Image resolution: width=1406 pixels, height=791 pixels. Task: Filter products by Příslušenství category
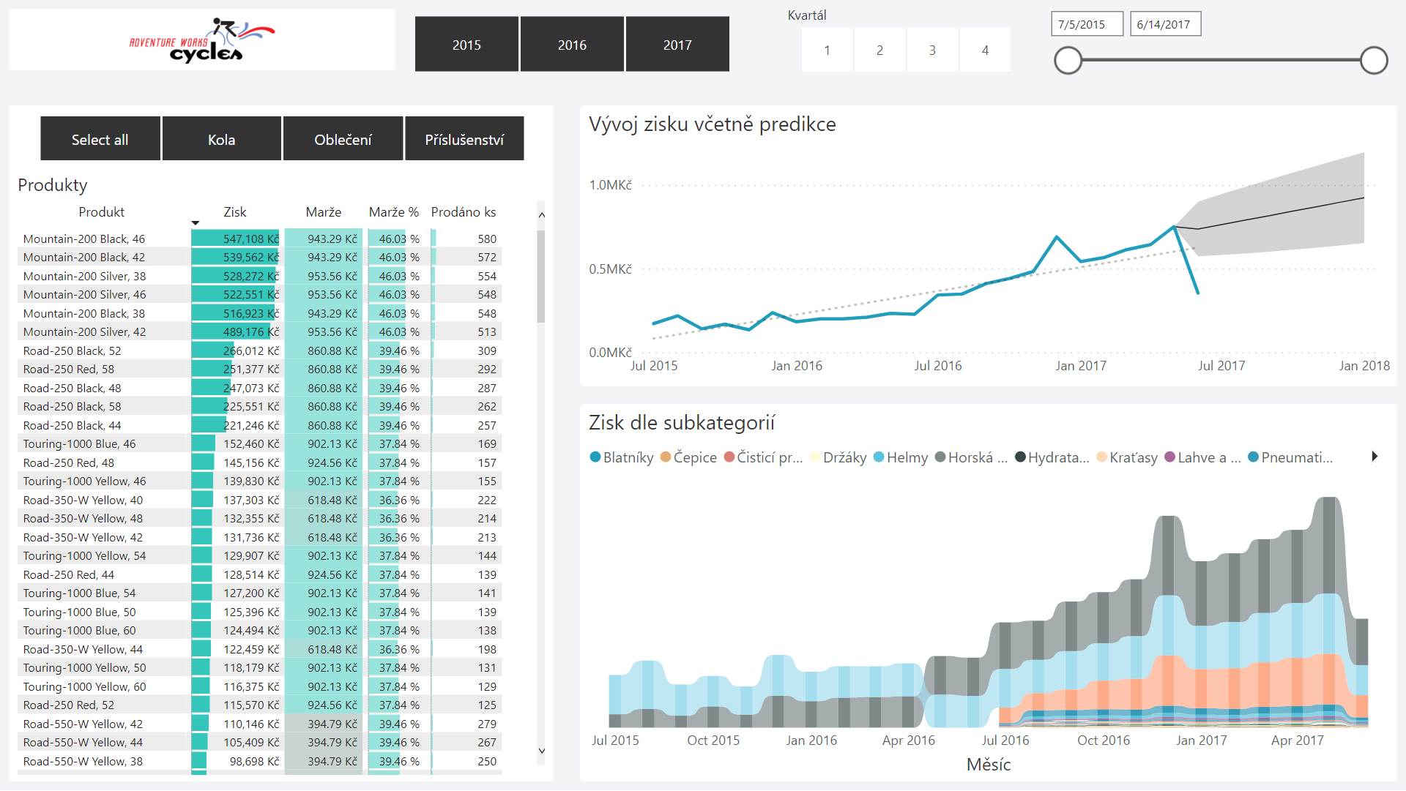click(464, 139)
